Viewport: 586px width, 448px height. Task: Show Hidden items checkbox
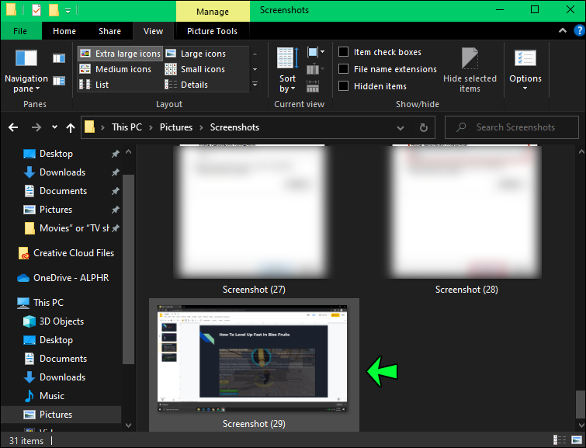pos(344,86)
